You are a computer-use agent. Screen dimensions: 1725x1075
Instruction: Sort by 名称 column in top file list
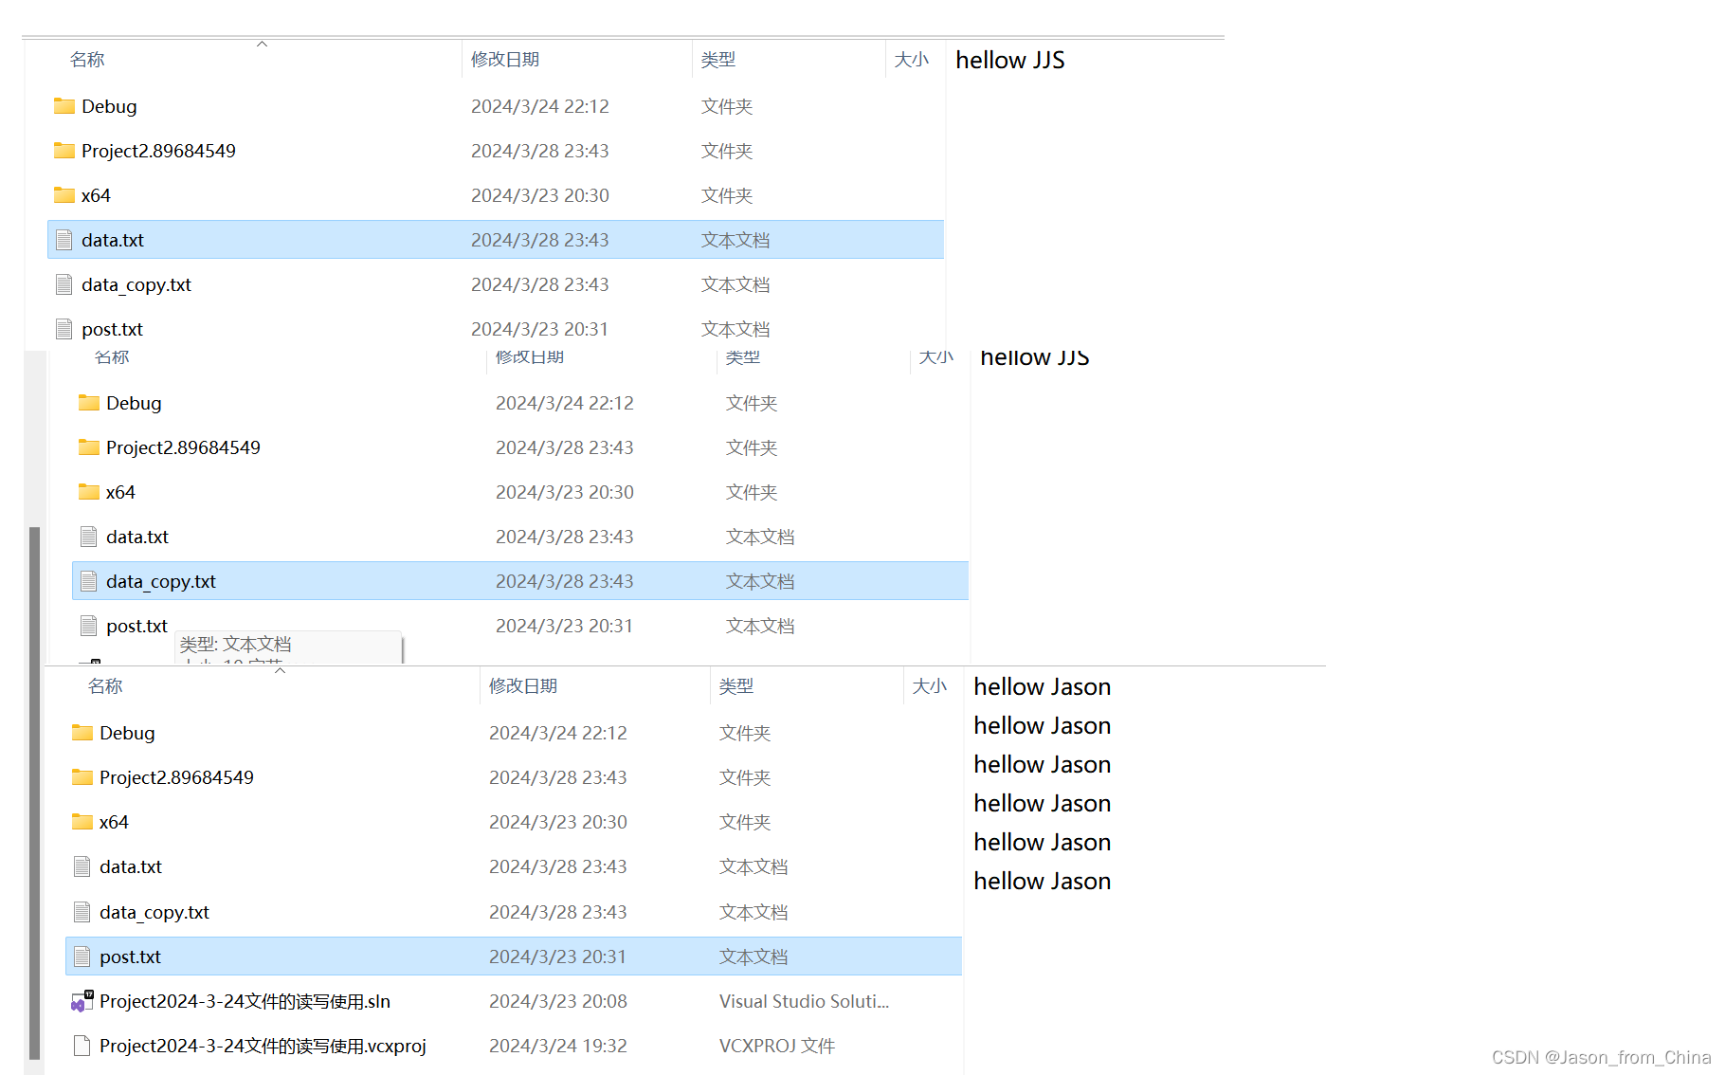click(87, 60)
